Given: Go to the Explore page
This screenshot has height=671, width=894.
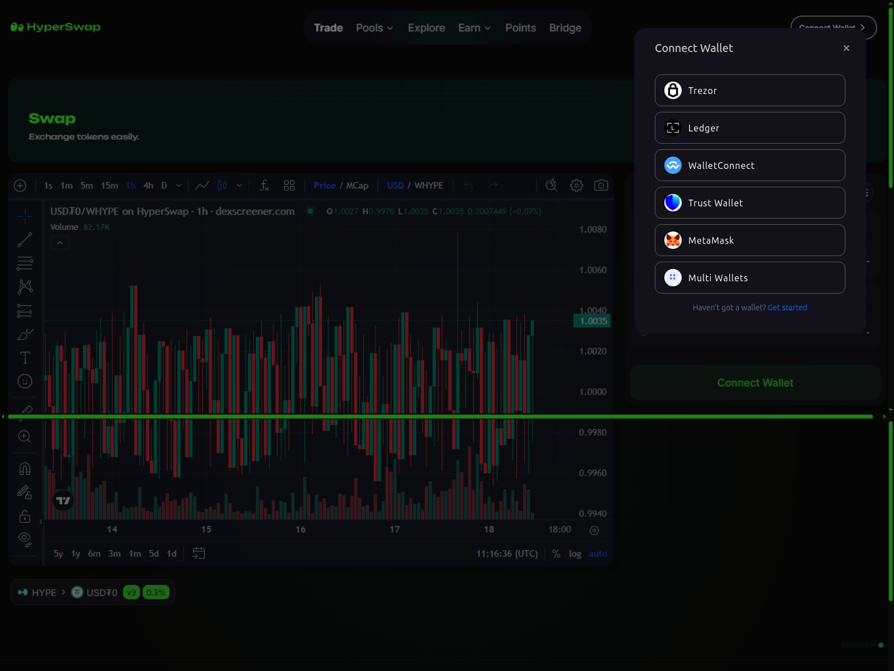Looking at the screenshot, I should pyautogui.click(x=426, y=28).
